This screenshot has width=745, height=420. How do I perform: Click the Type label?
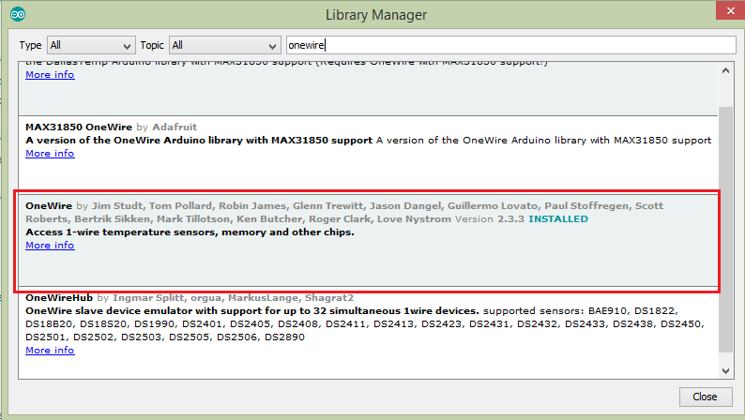coord(30,46)
